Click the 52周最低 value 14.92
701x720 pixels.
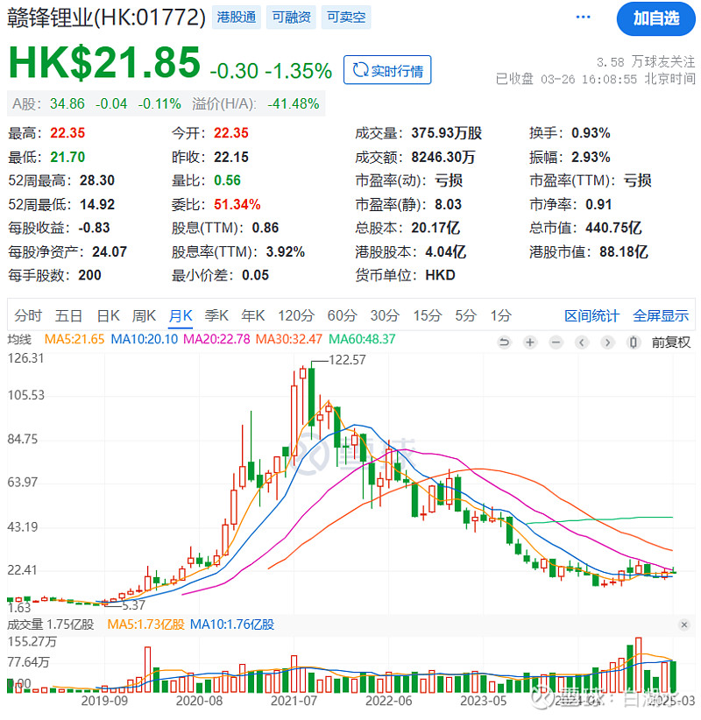(x=97, y=204)
